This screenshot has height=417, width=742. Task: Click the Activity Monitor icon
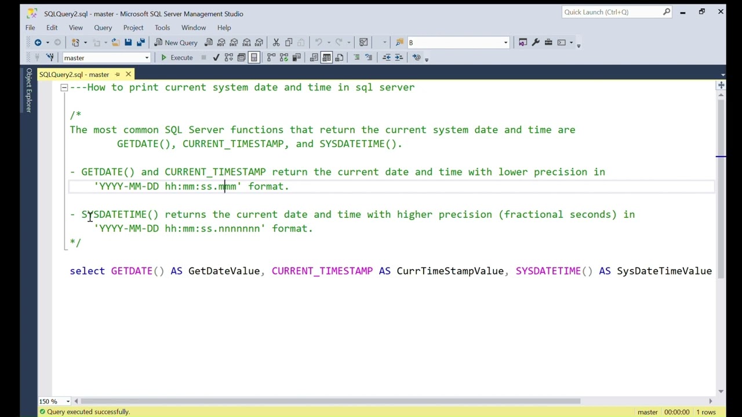point(363,42)
